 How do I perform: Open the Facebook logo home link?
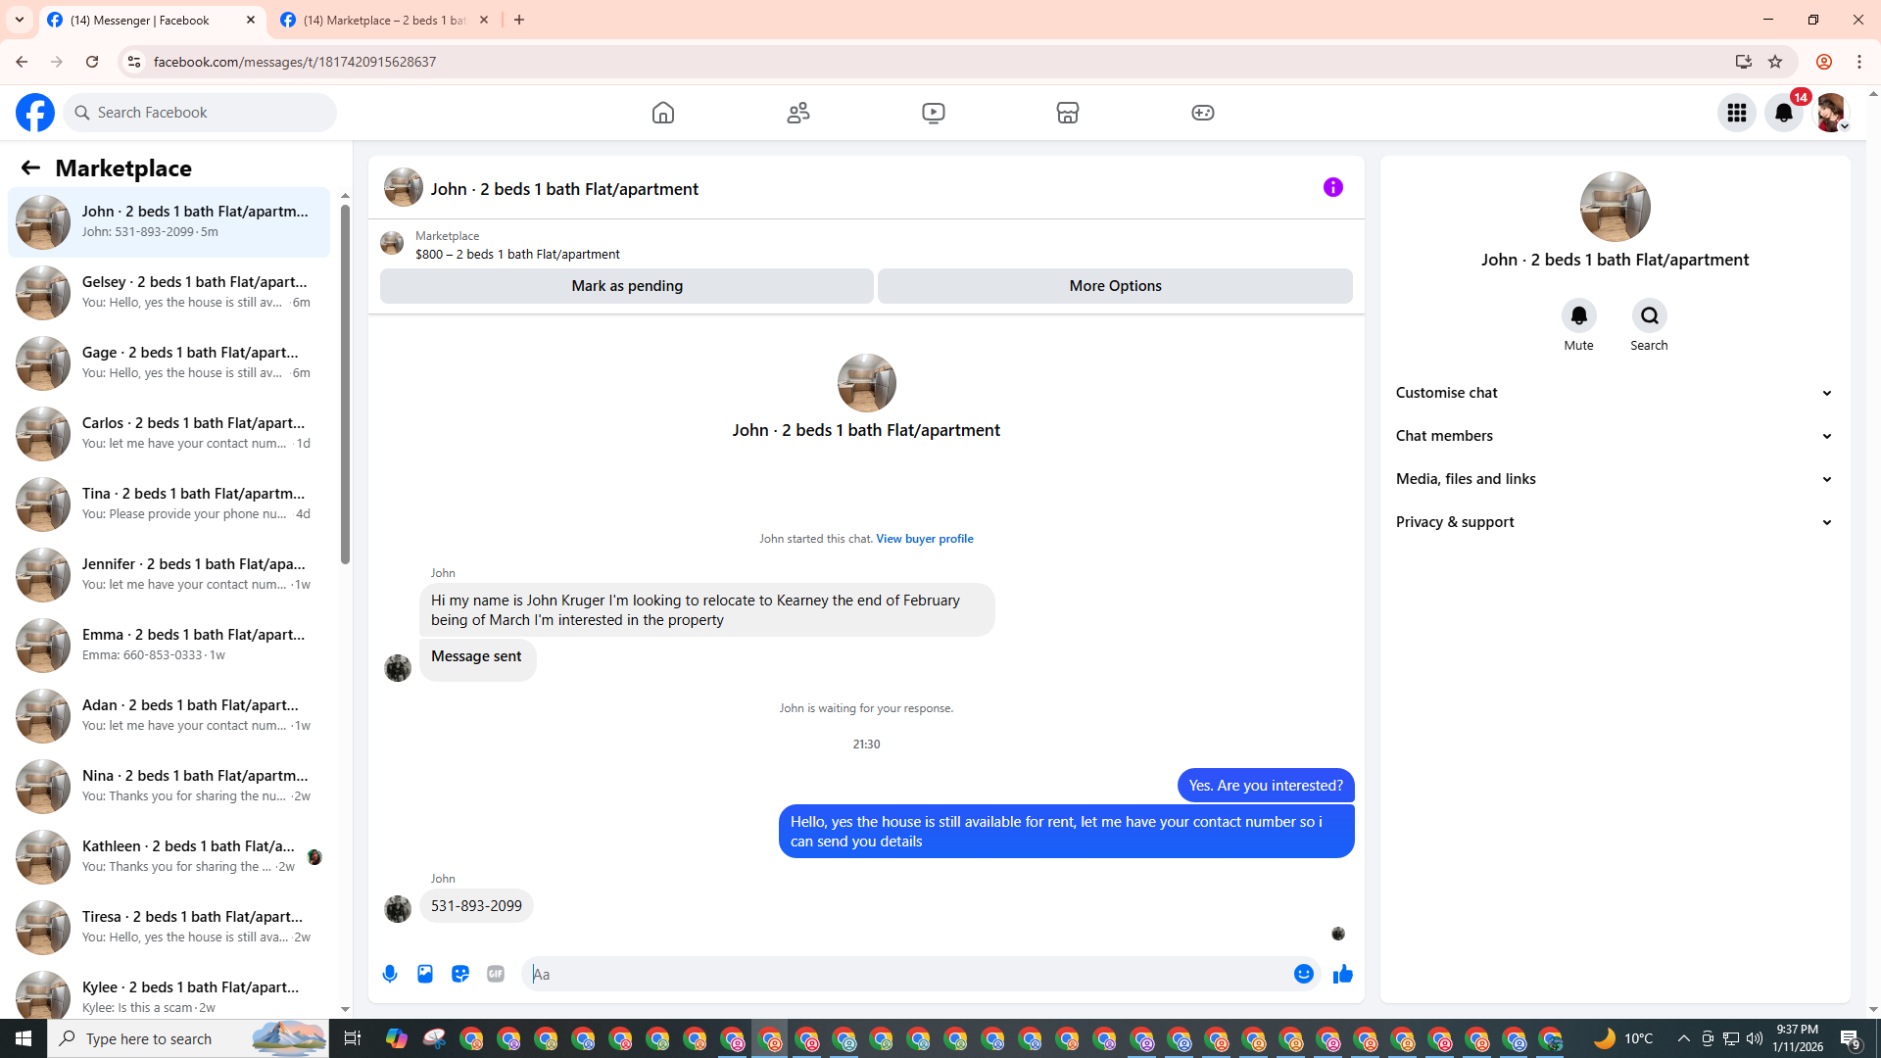pos(35,113)
